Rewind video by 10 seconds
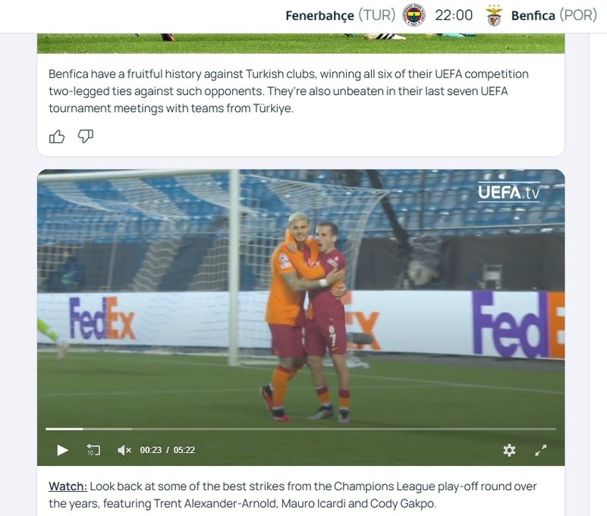 (93, 450)
